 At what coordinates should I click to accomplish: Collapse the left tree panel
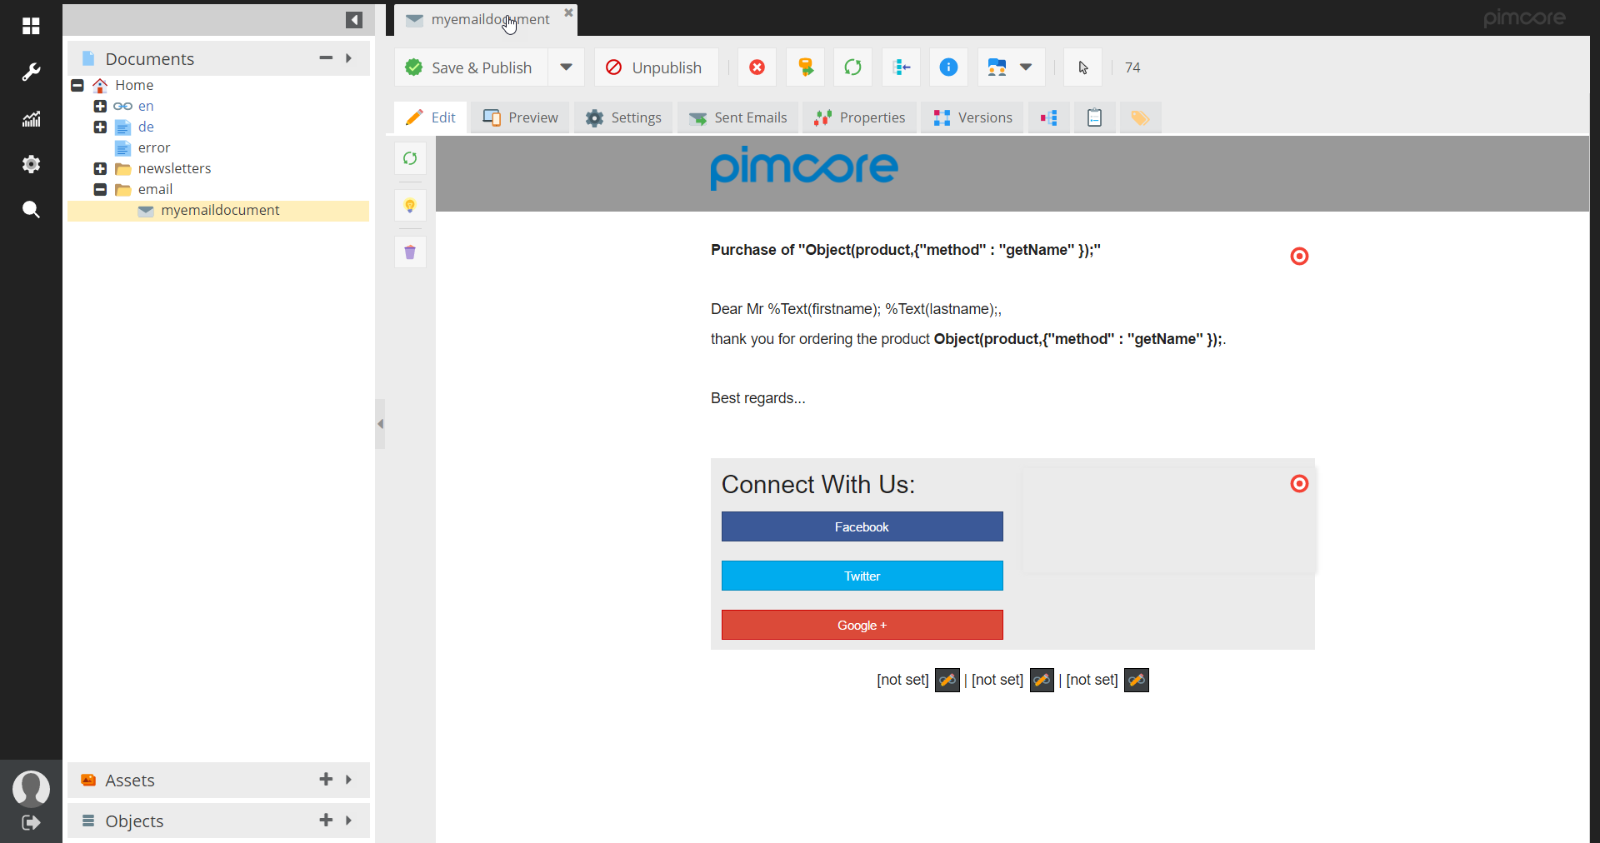(354, 20)
